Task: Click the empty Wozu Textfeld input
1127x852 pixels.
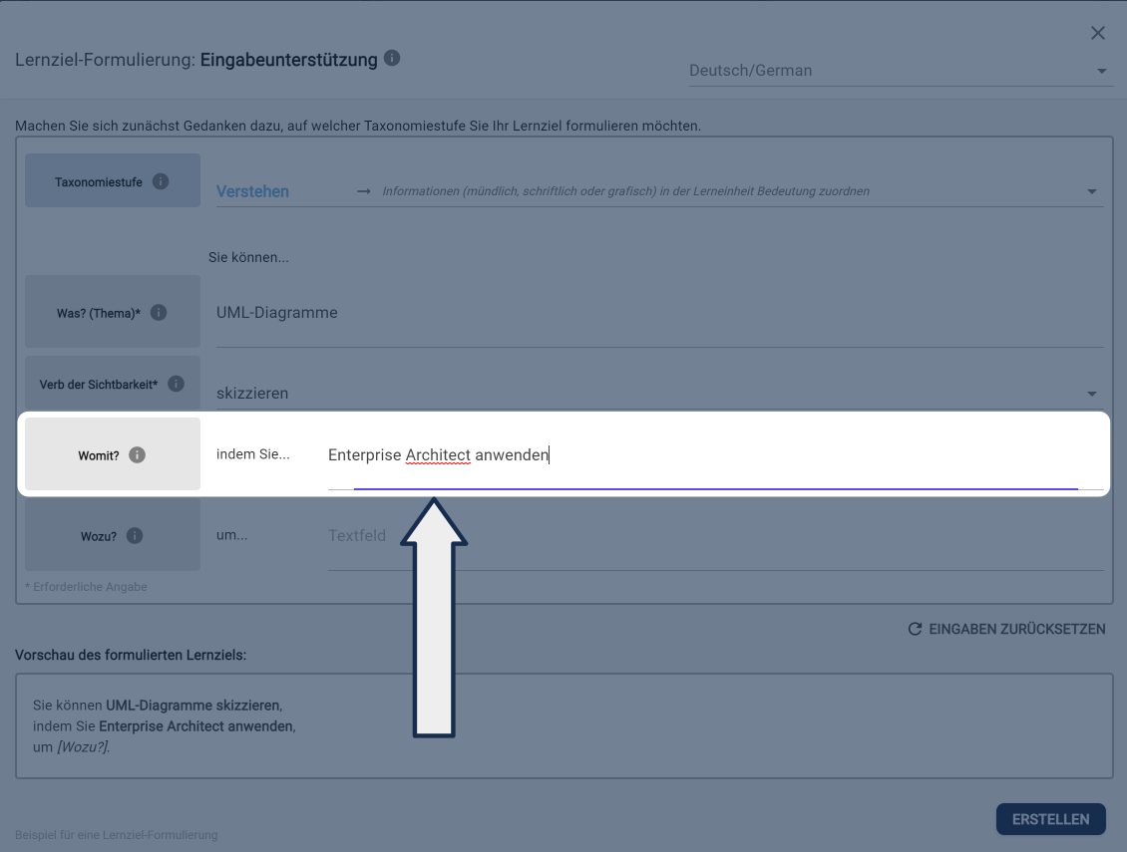Action: click(x=714, y=536)
